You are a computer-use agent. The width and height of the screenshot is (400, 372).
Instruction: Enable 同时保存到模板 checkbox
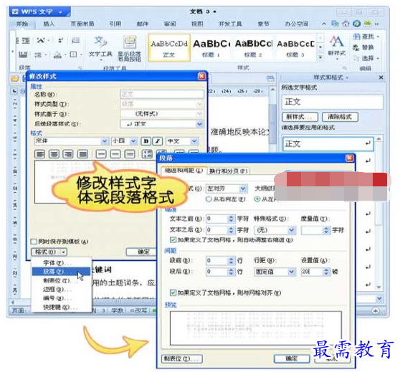click(34, 242)
